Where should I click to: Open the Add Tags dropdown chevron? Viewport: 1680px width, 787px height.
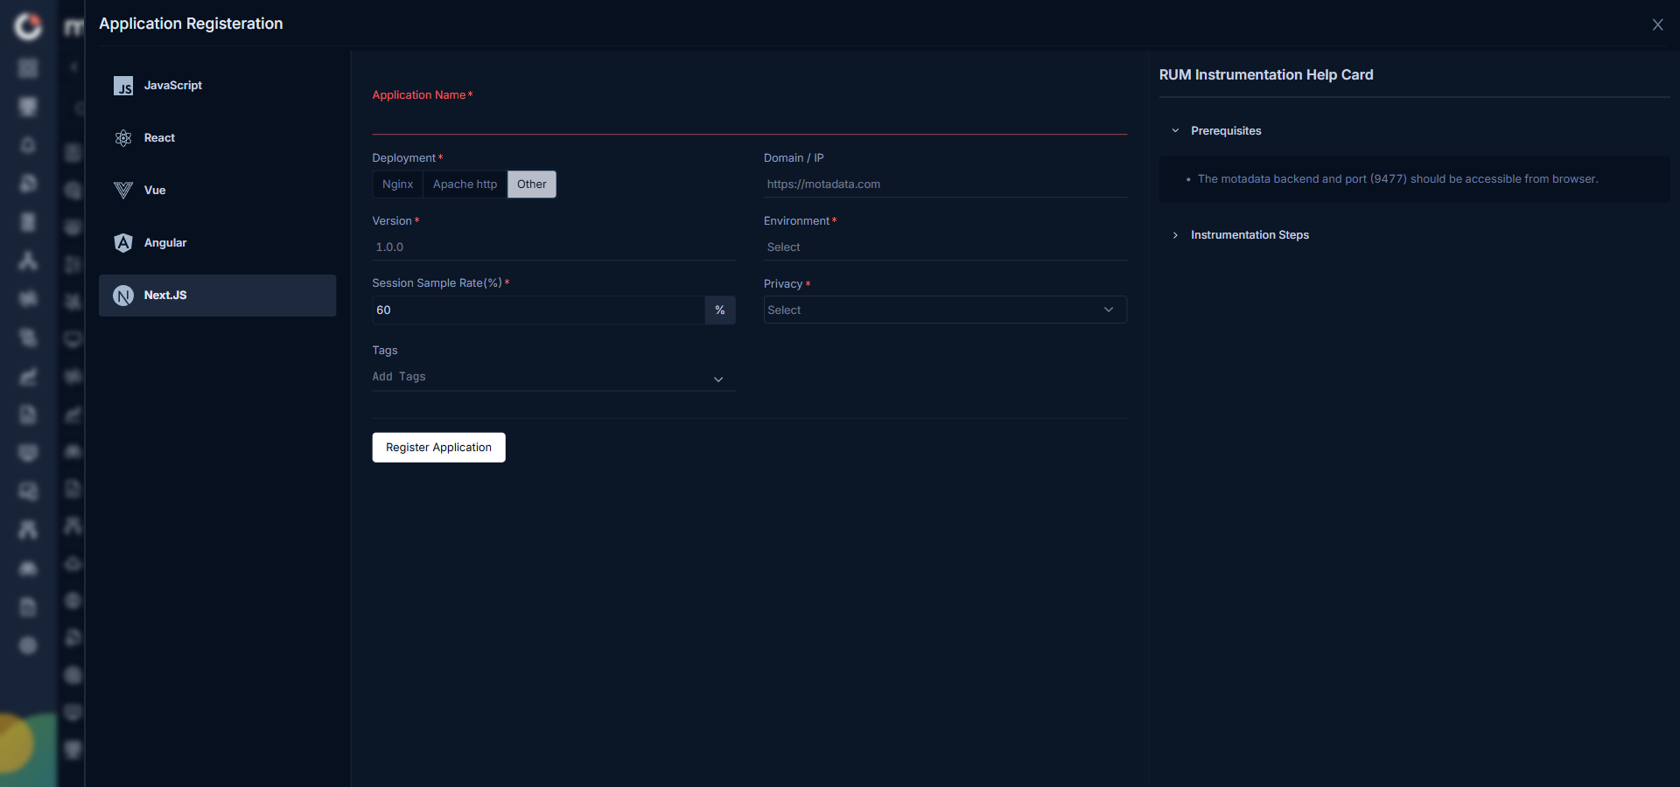click(718, 380)
